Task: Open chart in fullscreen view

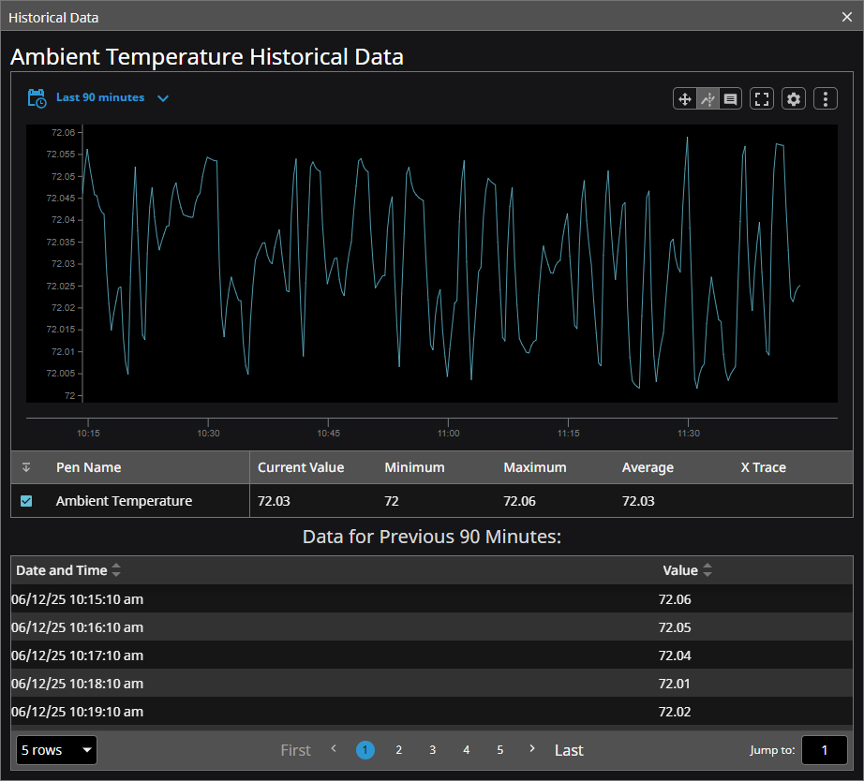Action: [x=762, y=98]
